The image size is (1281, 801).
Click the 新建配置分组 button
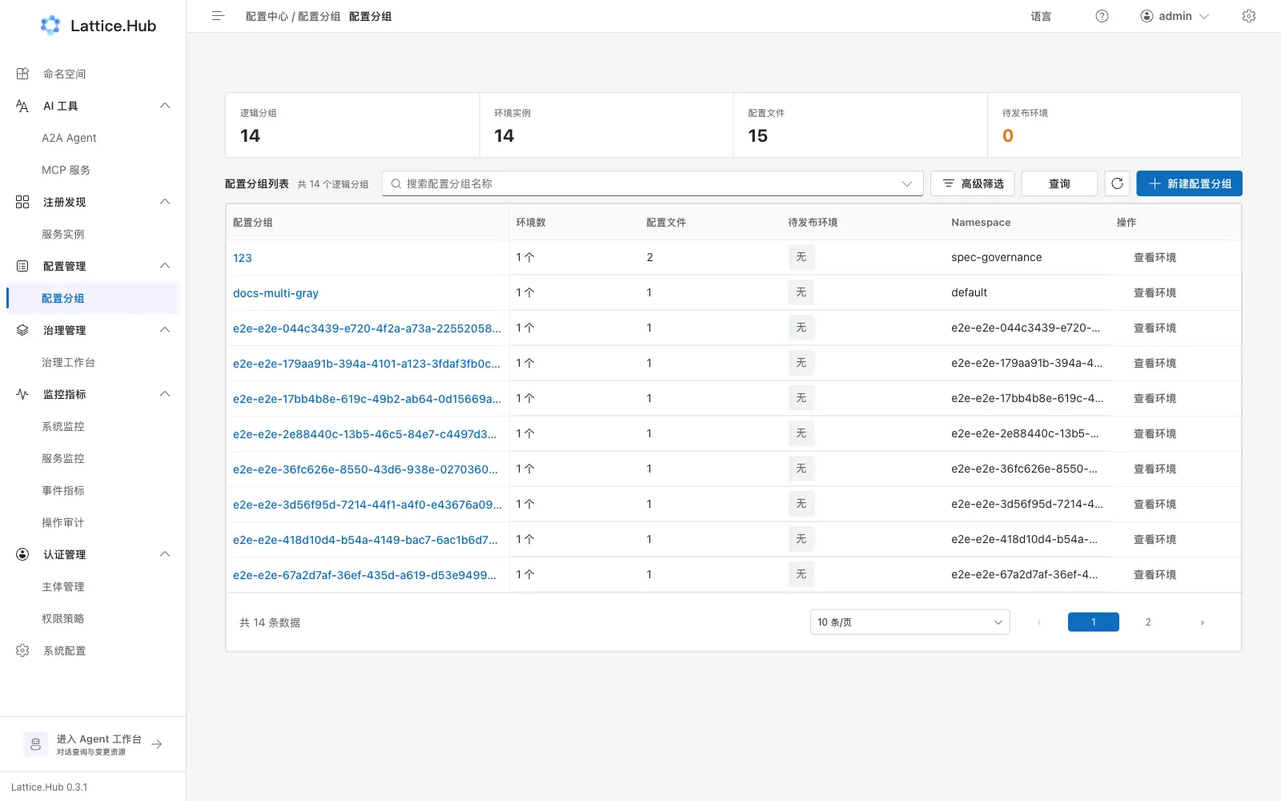pos(1189,183)
